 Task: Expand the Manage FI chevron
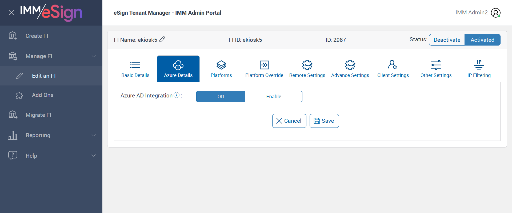click(94, 56)
